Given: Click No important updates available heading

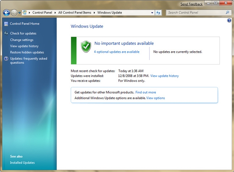Looking at the screenshot, I should [124, 43].
